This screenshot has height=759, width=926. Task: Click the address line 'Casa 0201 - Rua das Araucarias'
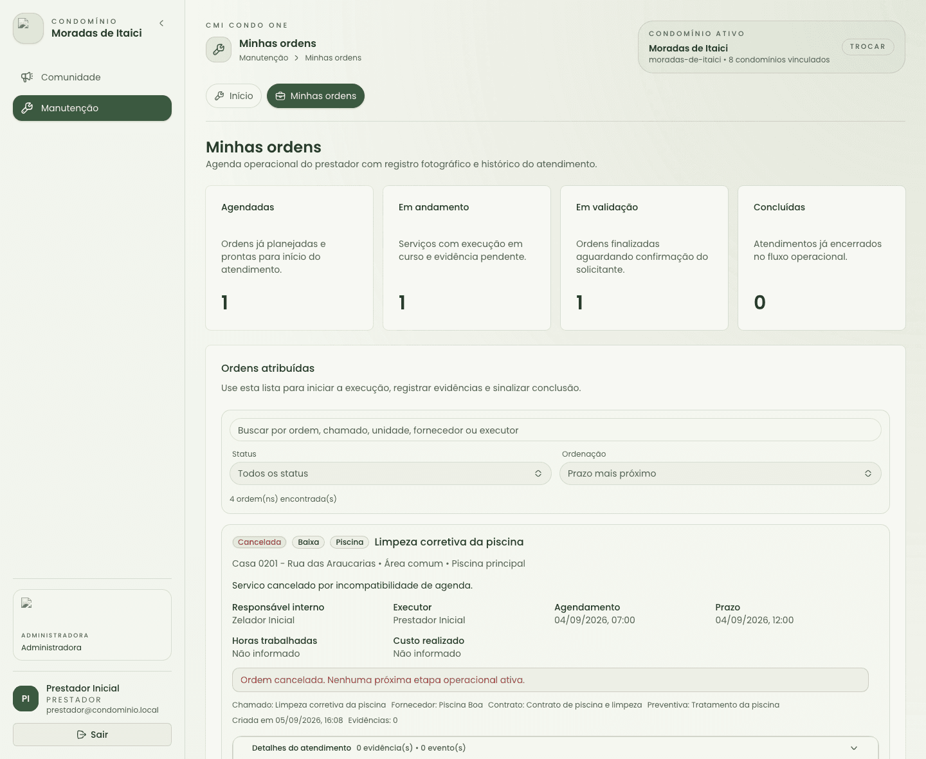point(304,563)
